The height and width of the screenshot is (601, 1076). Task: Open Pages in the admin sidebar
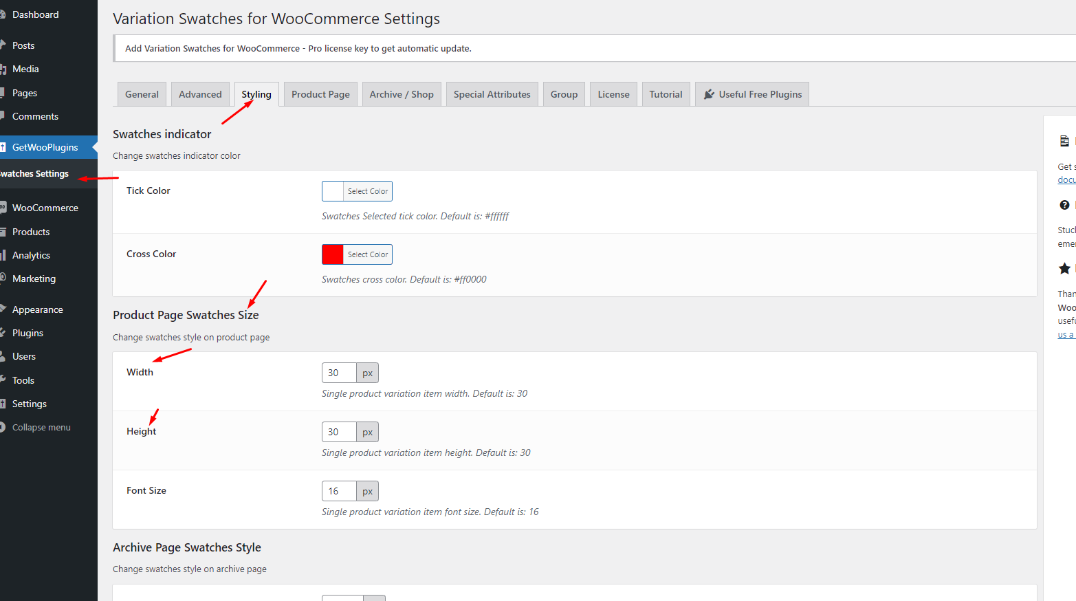pyautogui.click(x=25, y=93)
